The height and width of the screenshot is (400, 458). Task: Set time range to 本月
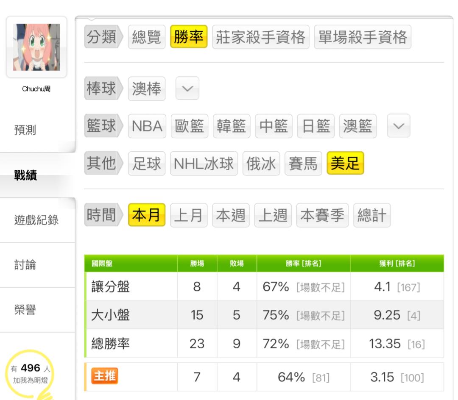147,215
